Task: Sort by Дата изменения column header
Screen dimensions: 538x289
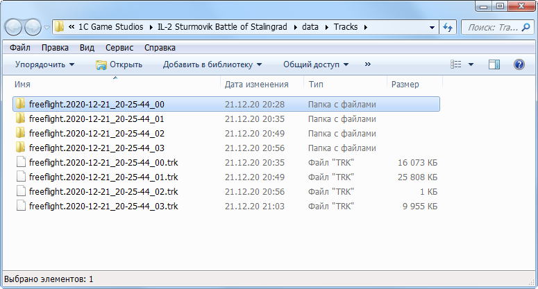Action: tap(257, 85)
